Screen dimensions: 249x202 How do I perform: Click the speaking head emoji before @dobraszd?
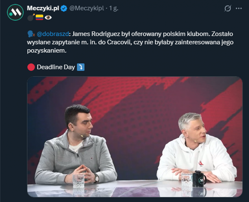31,33
